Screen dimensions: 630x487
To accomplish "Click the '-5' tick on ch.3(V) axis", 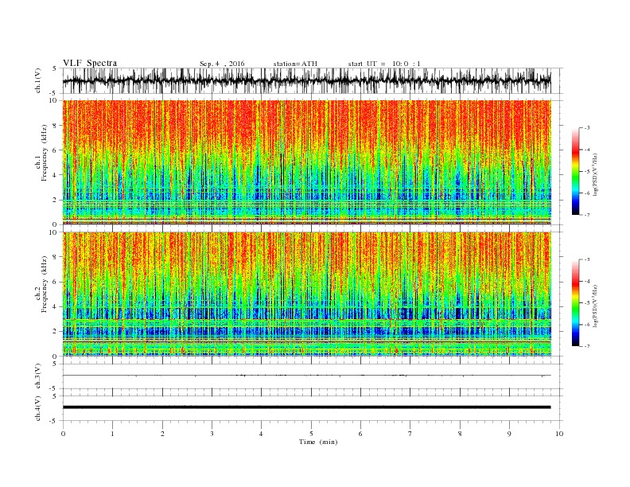I will 53,388.
